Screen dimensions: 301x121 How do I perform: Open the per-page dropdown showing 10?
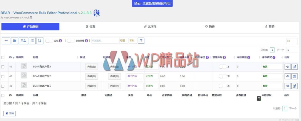pos(292,41)
